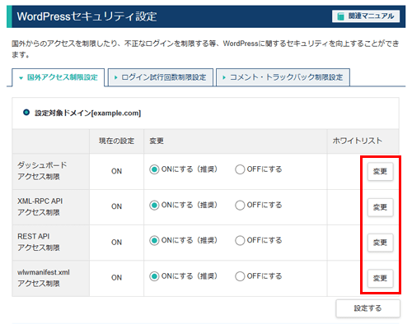Switch to コメント・トラックバック制限設定 tab

tap(283, 77)
